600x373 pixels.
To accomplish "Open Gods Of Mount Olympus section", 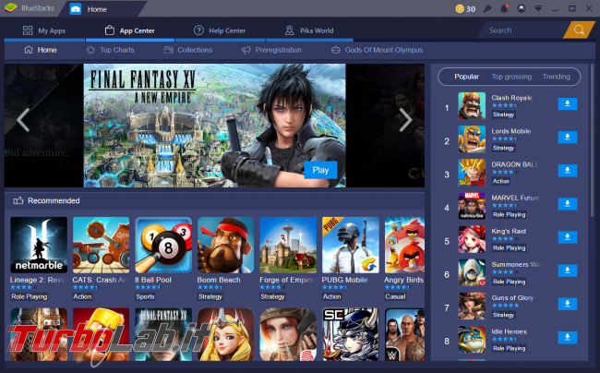I will coord(377,50).
